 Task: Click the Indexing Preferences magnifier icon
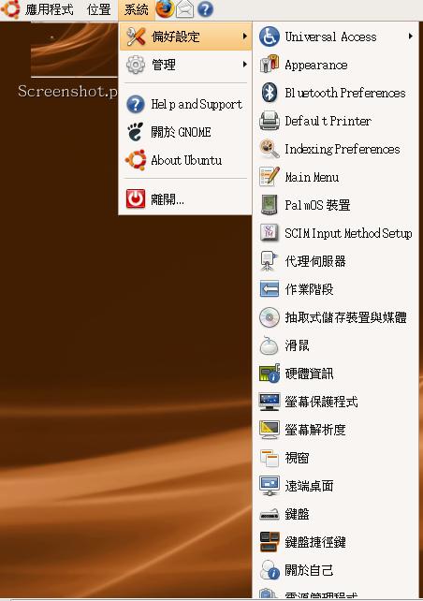pyautogui.click(x=270, y=149)
